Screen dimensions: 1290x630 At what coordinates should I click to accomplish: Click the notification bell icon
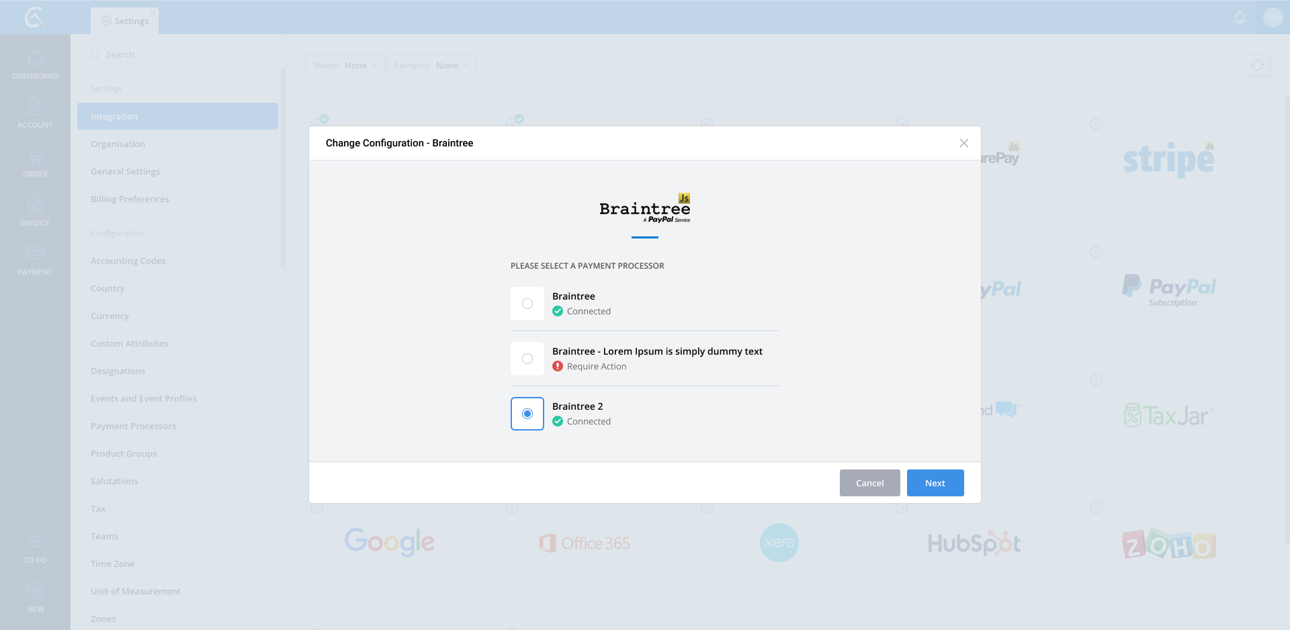point(1240,18)
